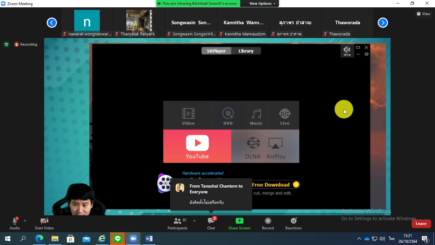The image size is (435, 245).
Task: Open the Video tile in 5KPlayer
Action: [x=188, y=115]
